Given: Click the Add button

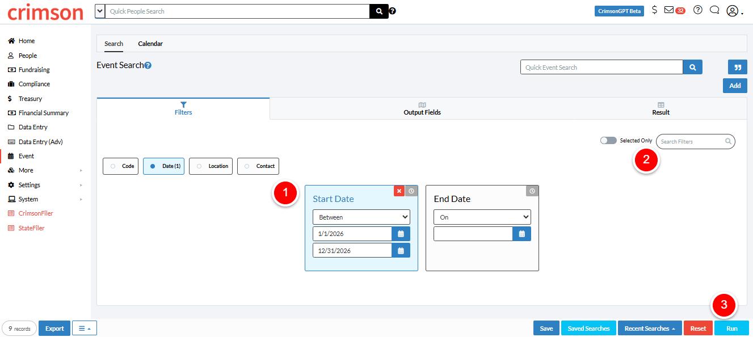Looking at the screenshot, I should coord(735,86).
